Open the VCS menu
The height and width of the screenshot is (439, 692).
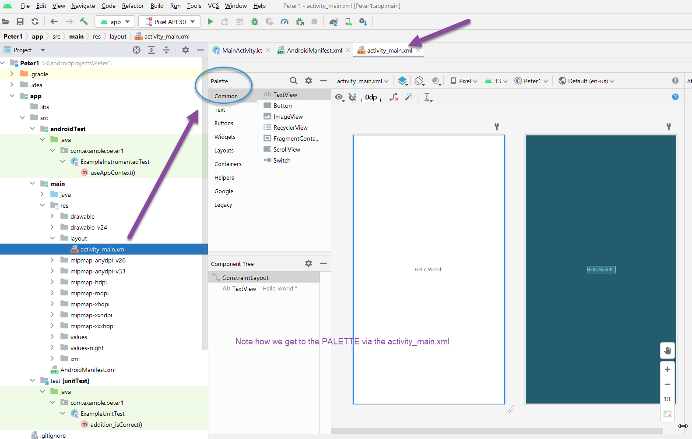(x=213, y=6)
